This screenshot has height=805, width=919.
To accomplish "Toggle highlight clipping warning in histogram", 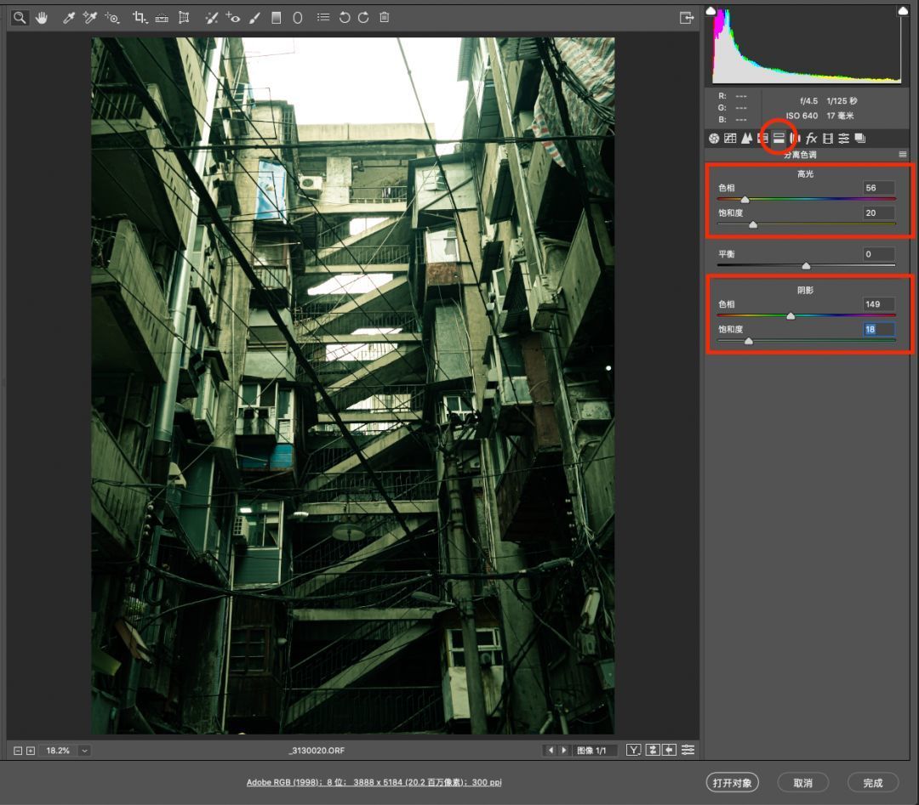I will pos(903,10).
